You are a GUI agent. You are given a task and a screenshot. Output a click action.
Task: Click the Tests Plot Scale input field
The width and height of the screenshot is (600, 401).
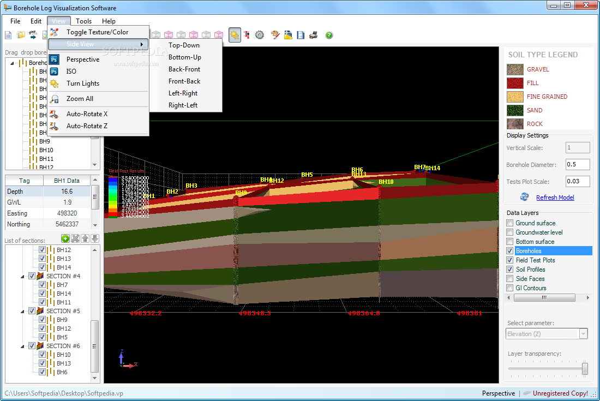[578, 181]
